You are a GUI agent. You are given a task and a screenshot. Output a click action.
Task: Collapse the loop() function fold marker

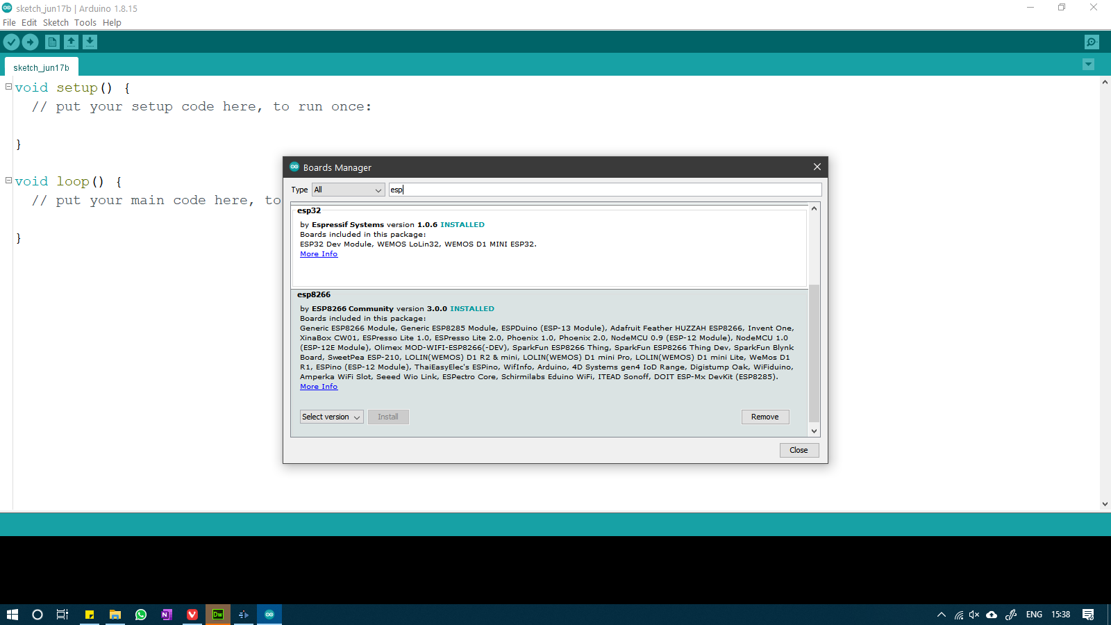(x=8, y=181)
